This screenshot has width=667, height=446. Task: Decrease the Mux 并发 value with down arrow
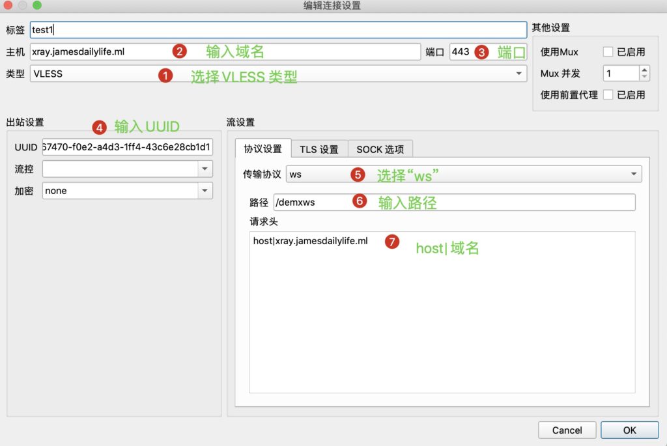click(x=644, y=77)
